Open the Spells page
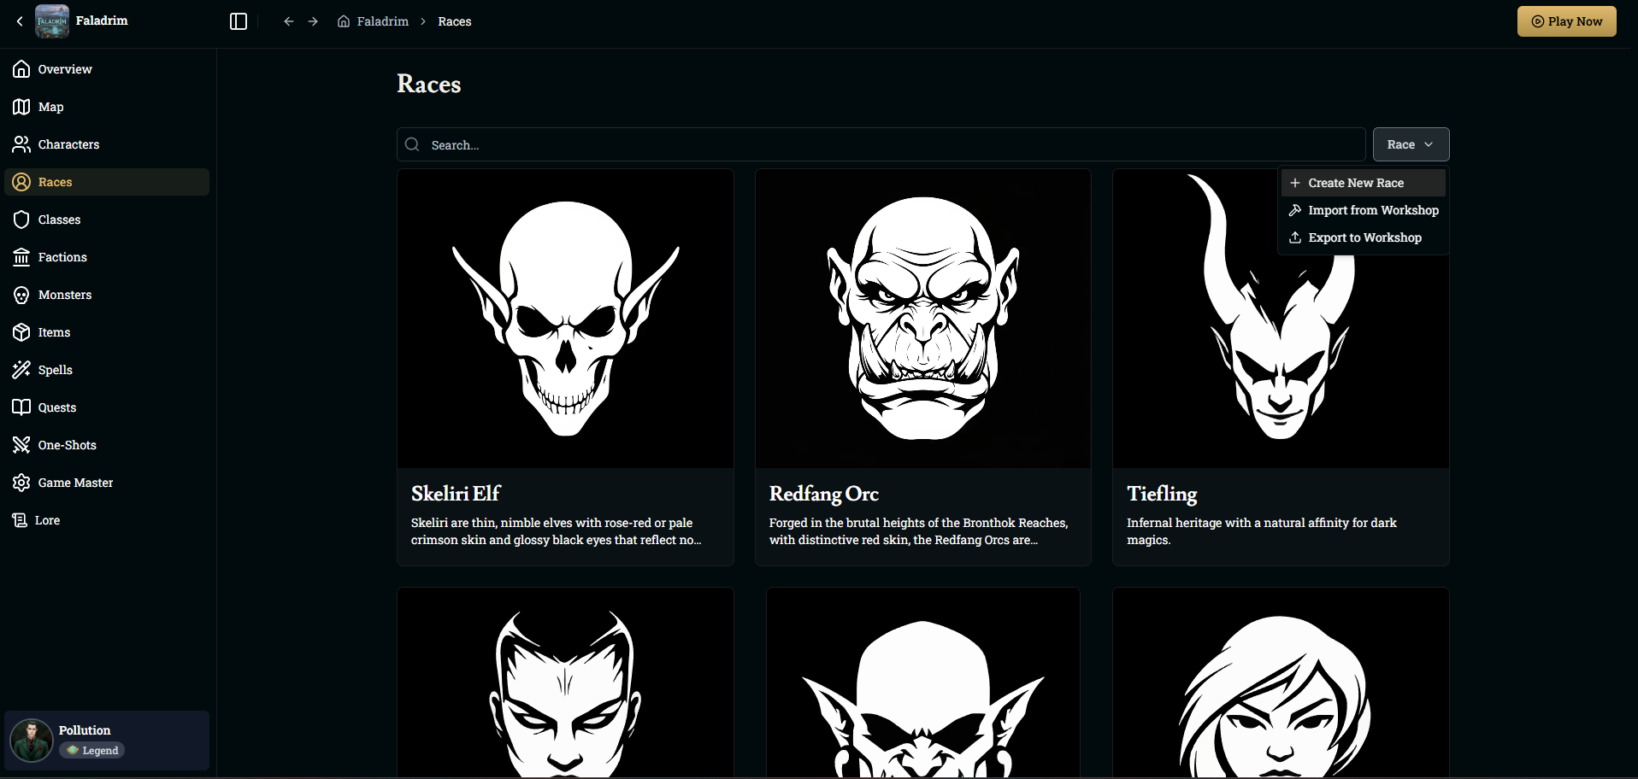This screenshot has width=1638, height=779. [x=56, y=370]
